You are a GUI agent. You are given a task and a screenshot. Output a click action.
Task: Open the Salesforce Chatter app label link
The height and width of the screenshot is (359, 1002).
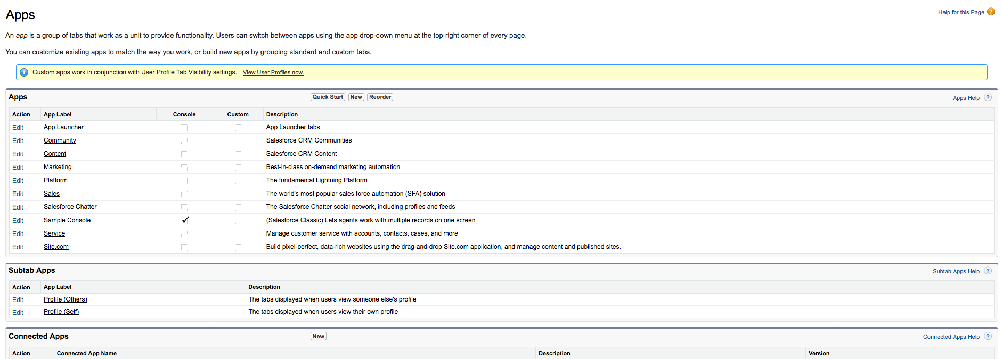click(70, 207)
